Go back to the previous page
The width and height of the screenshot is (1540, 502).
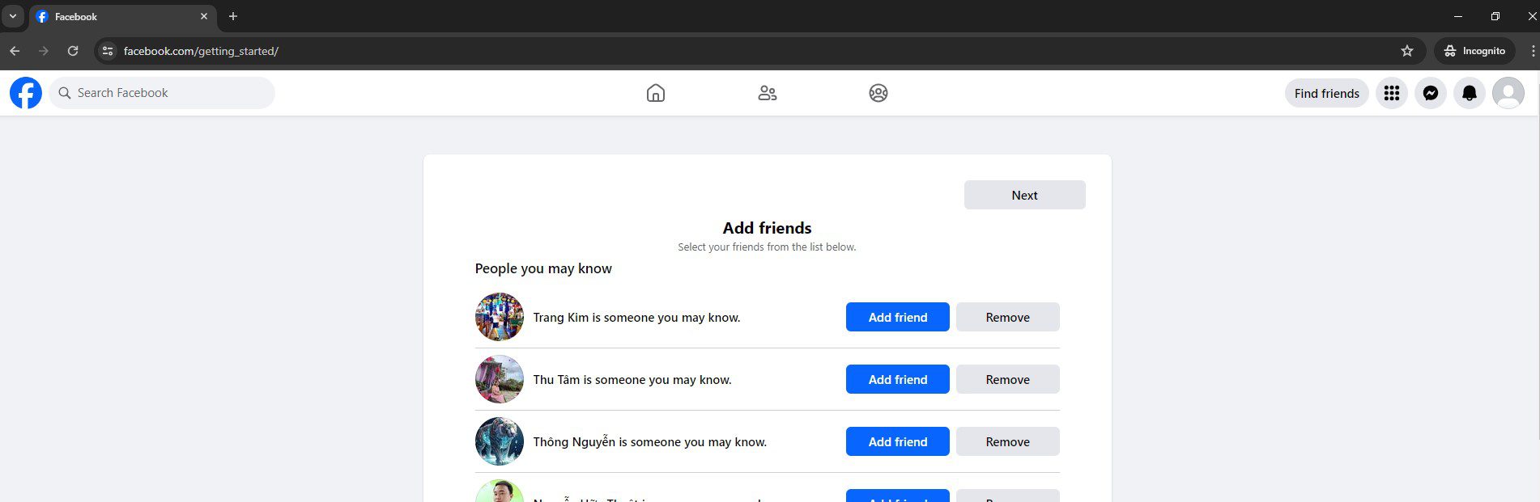(x=15, y=51)
